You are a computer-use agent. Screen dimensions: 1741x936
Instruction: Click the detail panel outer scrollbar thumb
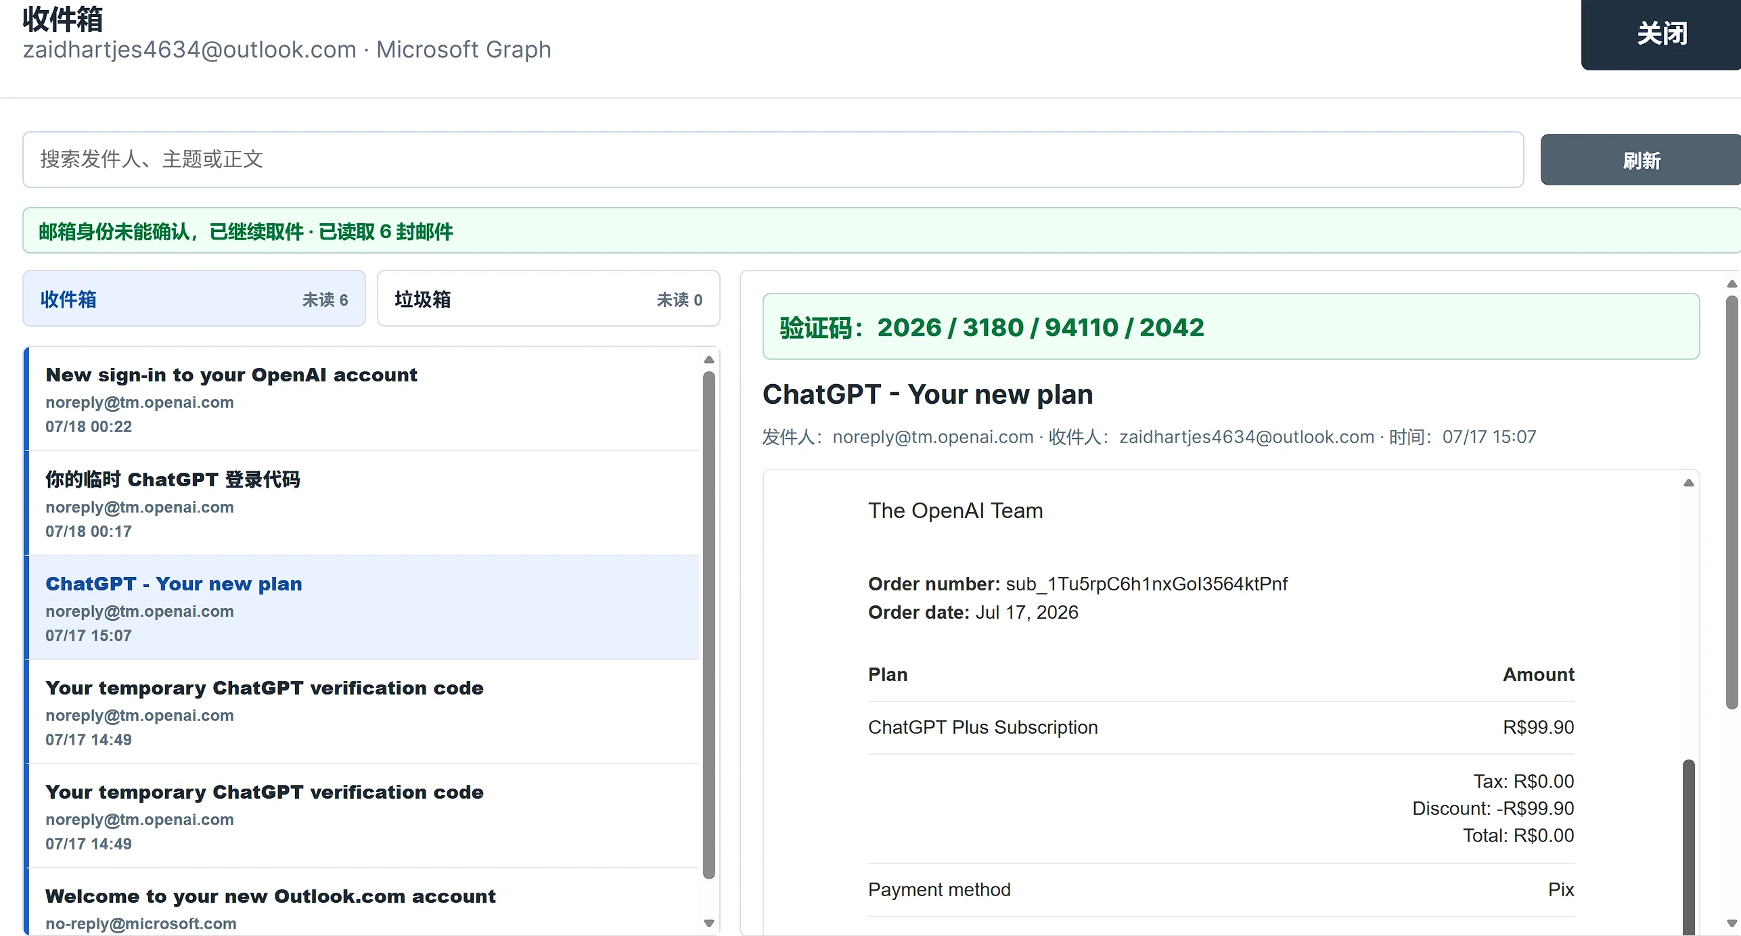coord(1732,502)
